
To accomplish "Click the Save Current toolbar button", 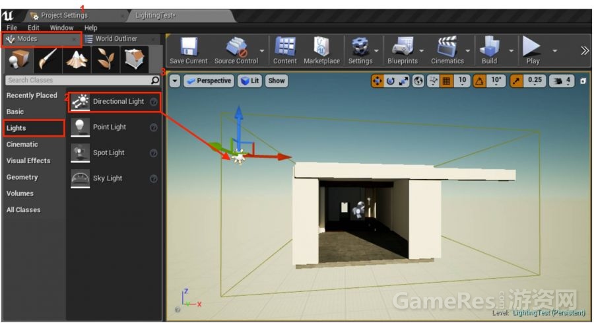I will (188, 51).
